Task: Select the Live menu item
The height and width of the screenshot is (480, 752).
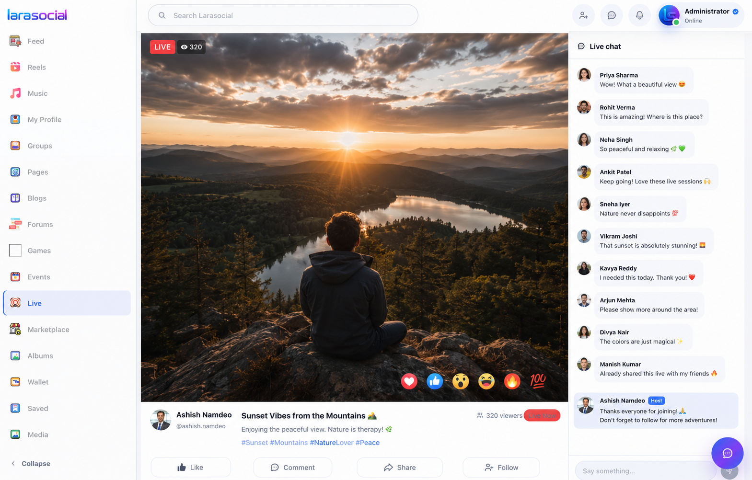Action: pyautogui.click(x=67, y=303)
